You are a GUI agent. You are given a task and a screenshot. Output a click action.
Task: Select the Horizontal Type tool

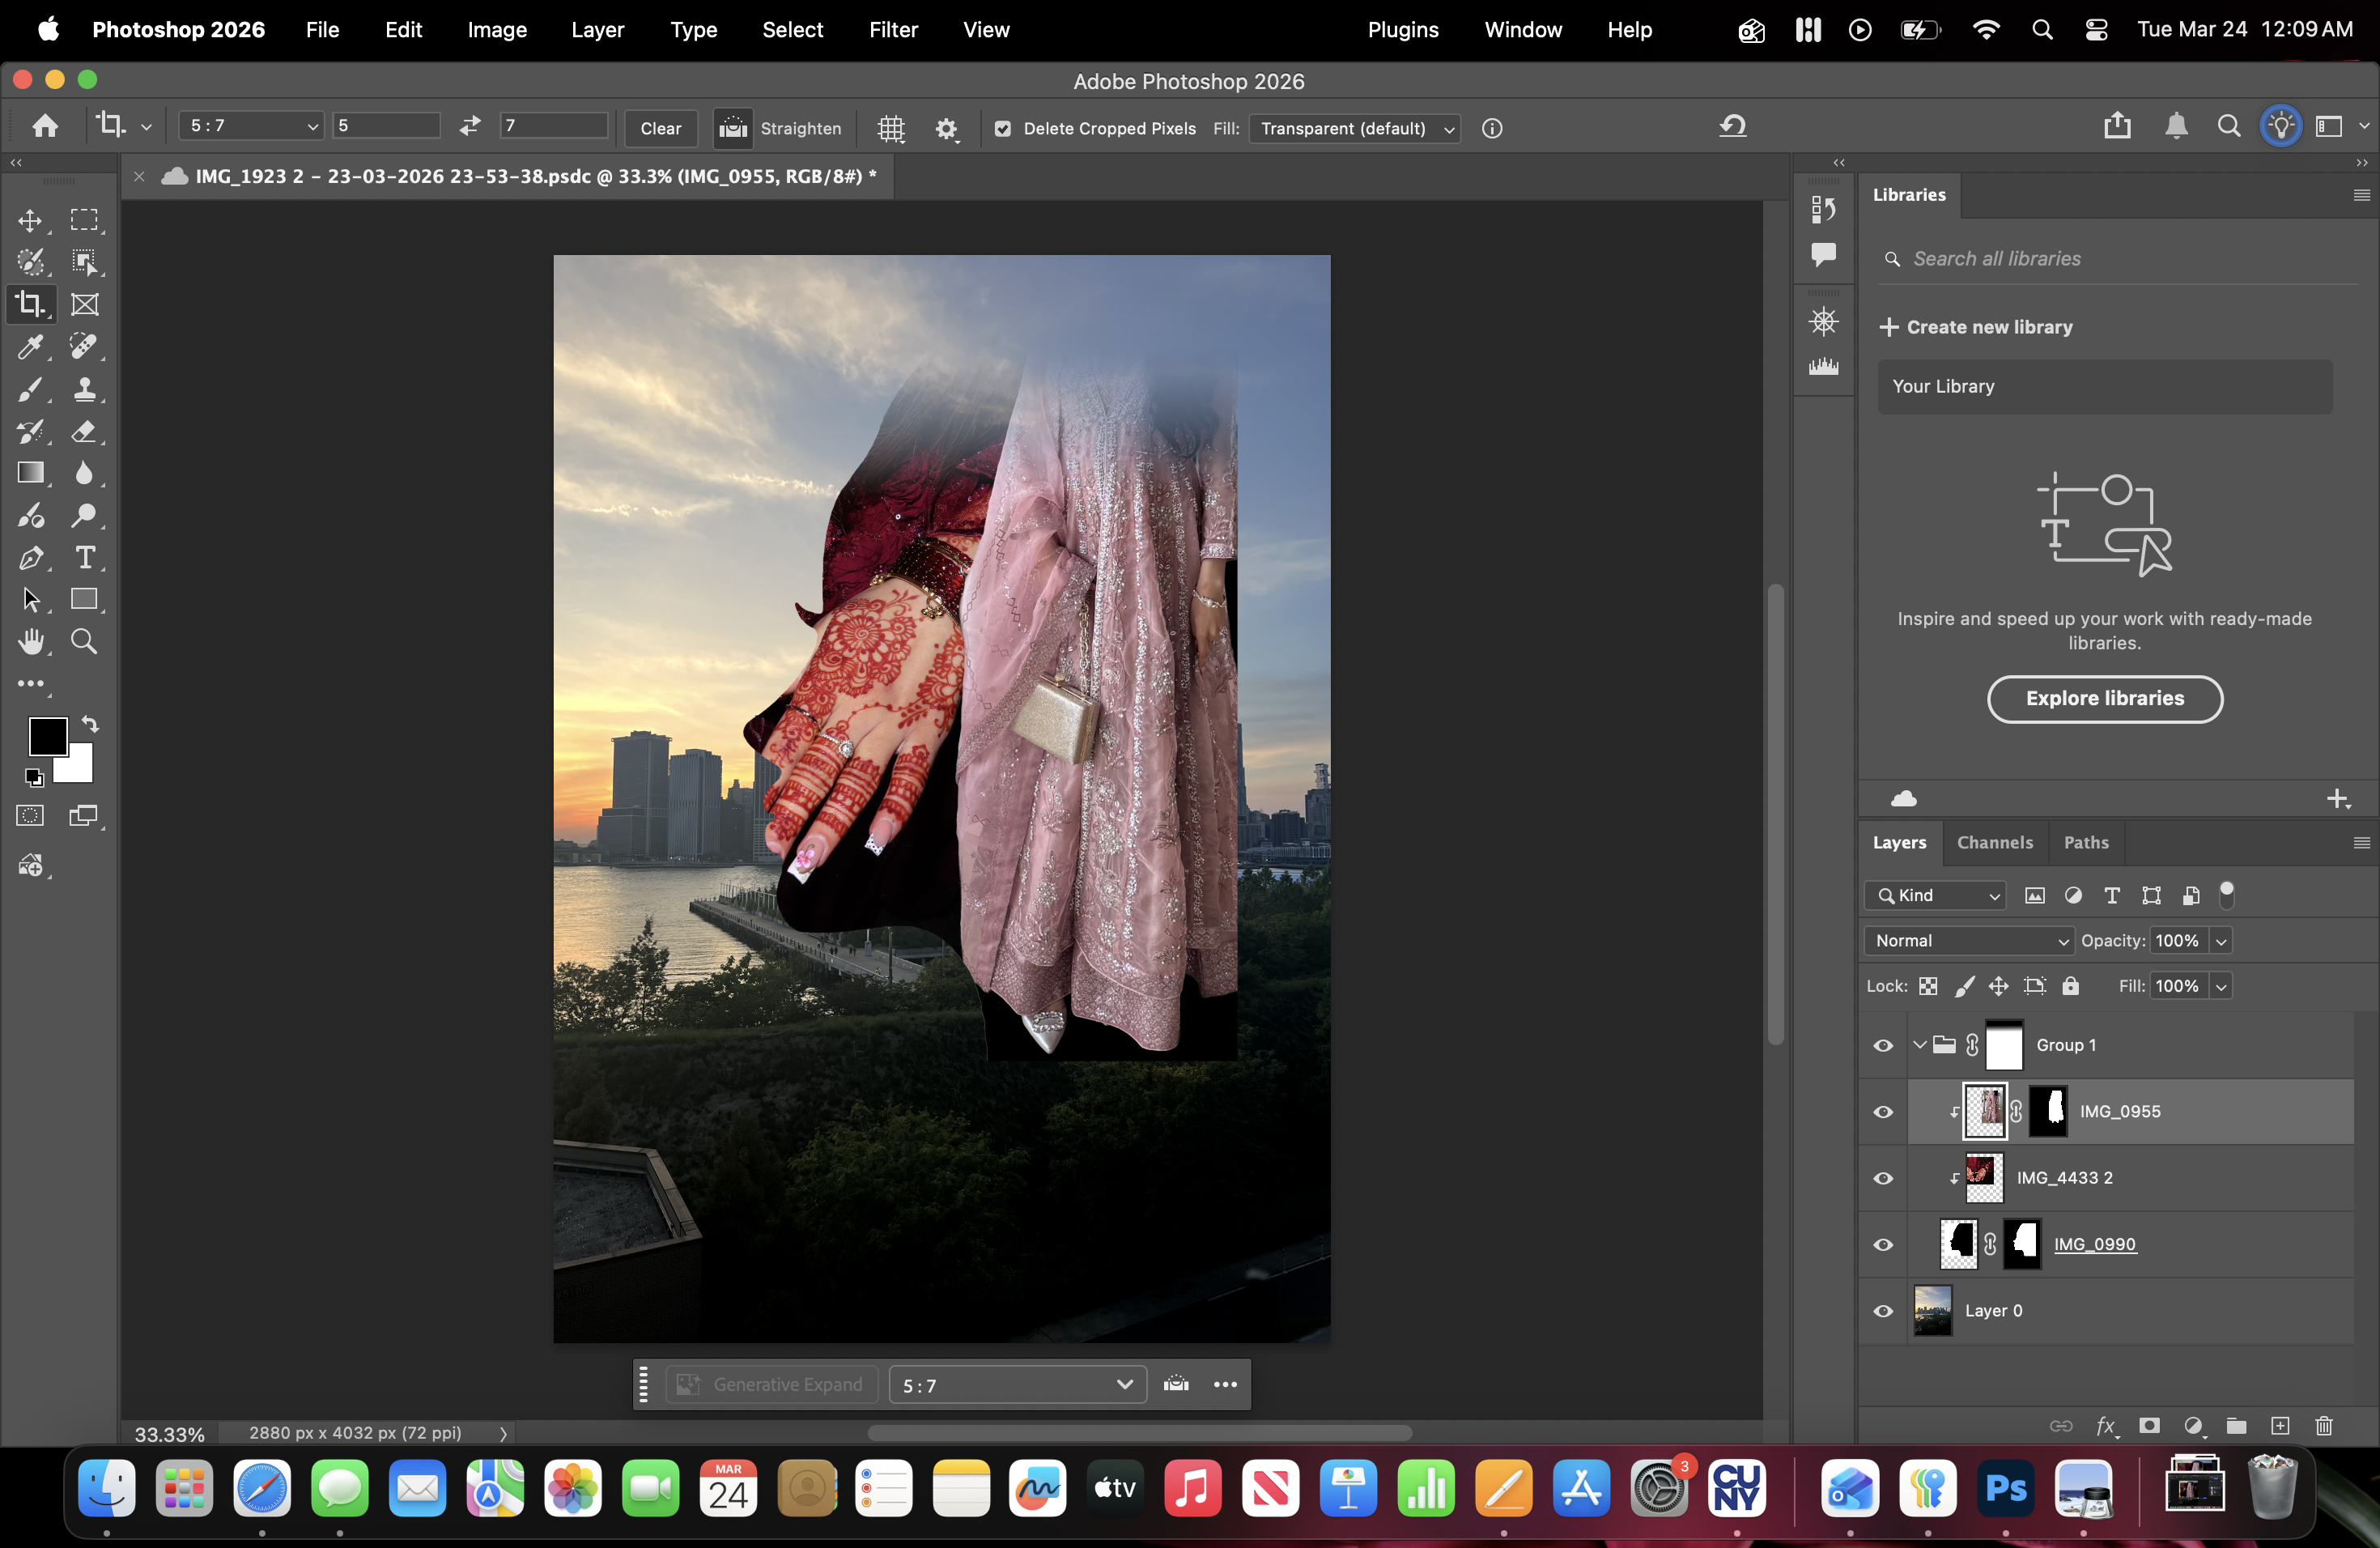[x=86, y=559]
